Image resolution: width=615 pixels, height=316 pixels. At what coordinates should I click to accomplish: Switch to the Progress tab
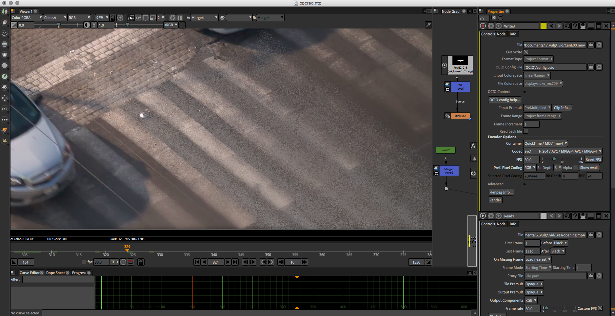79,273
